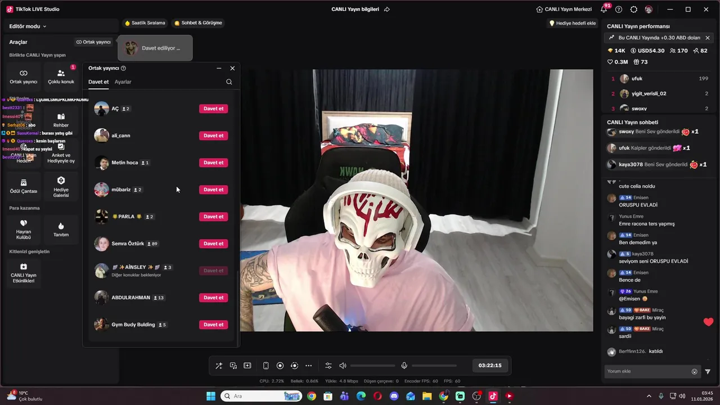
Task: Open the Ödül Çantası tool
Action: click(x=24, y=186)
